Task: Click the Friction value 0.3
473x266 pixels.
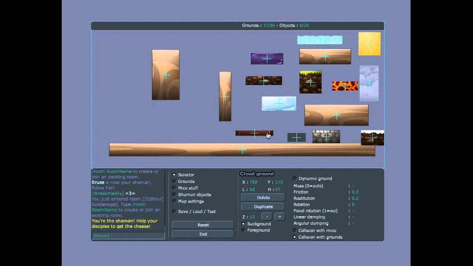Action: 355,192
